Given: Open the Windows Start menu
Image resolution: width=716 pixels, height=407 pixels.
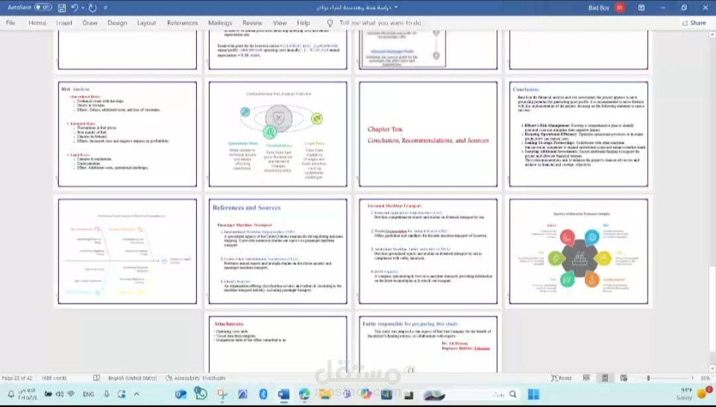Looking at the screenshot, I should coord(533,394).
